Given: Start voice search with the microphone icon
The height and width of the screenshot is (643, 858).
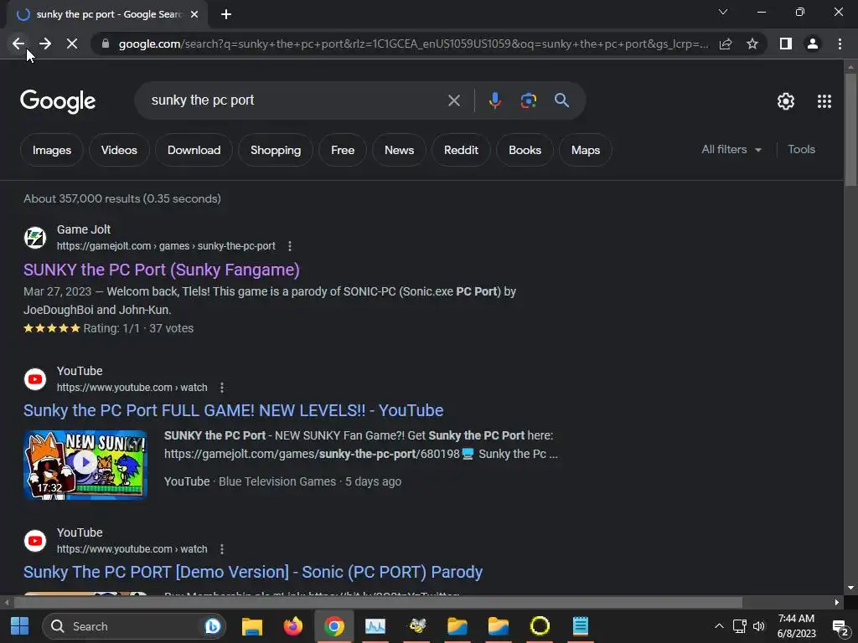Looking at the screenshot, I should coord(494,100).
